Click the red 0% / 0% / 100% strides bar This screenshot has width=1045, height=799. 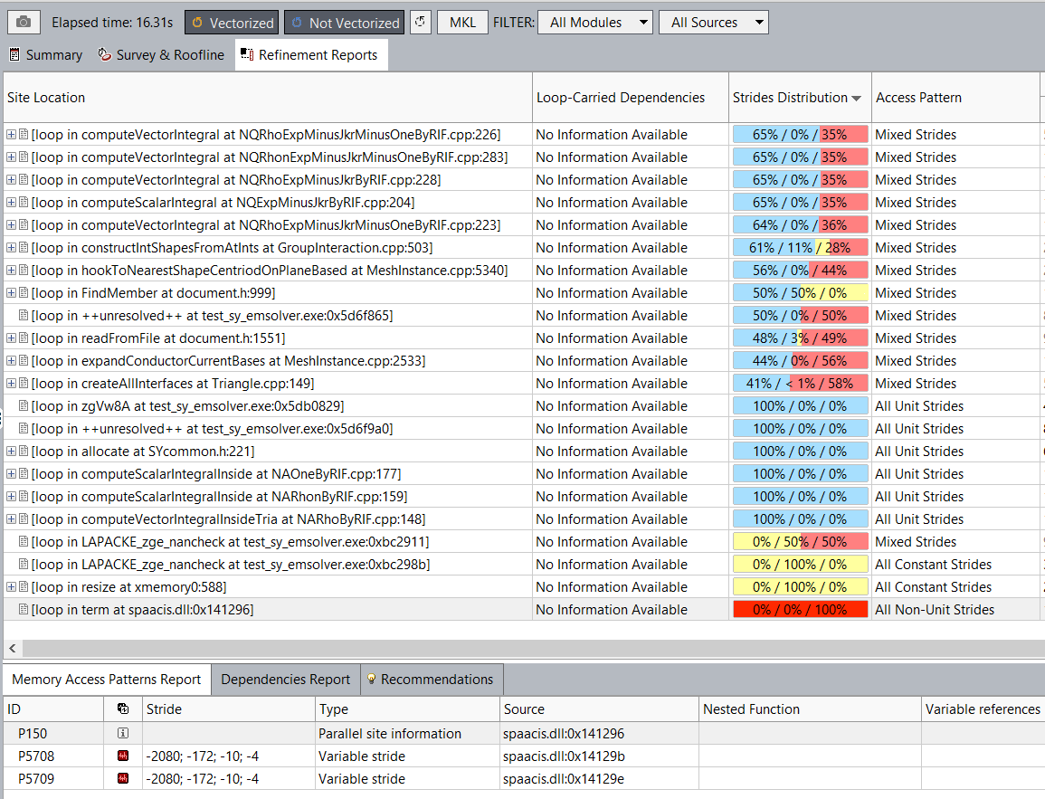[x=800, y=610]
